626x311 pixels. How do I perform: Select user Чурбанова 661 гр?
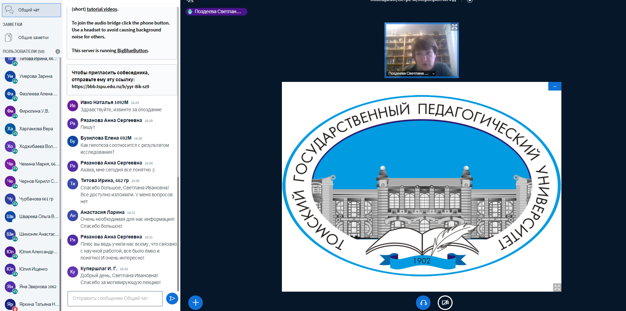31,199
